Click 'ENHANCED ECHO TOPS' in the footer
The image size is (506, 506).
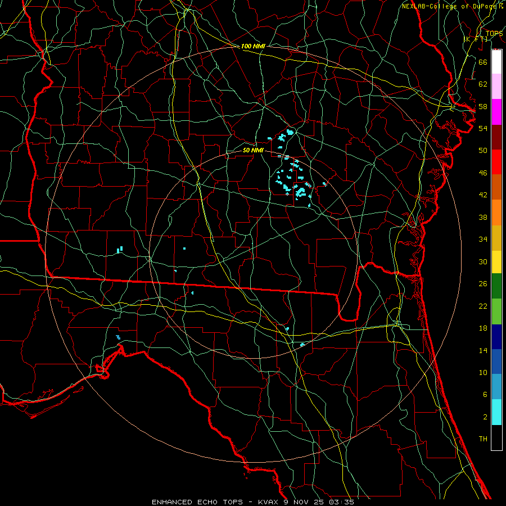[x=197, y=502]
